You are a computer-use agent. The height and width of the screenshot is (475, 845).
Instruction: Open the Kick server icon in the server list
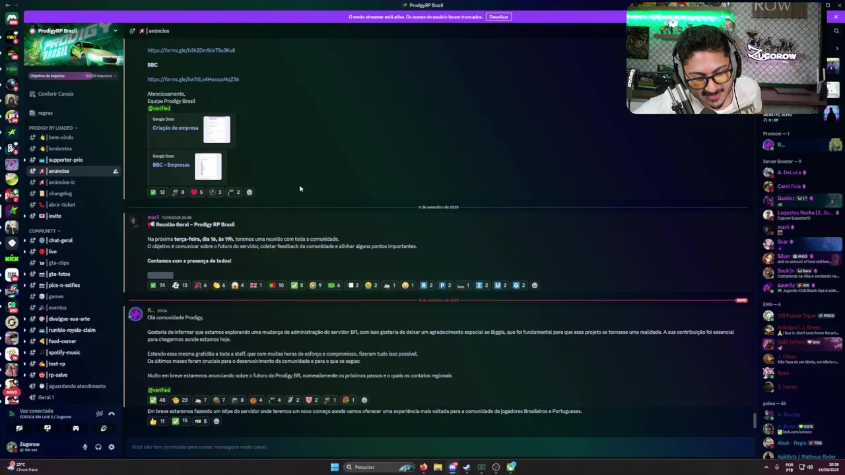click(x=12, y=259)
